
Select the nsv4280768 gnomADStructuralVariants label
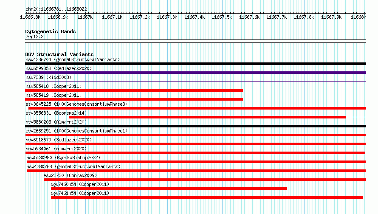[73, 166]
